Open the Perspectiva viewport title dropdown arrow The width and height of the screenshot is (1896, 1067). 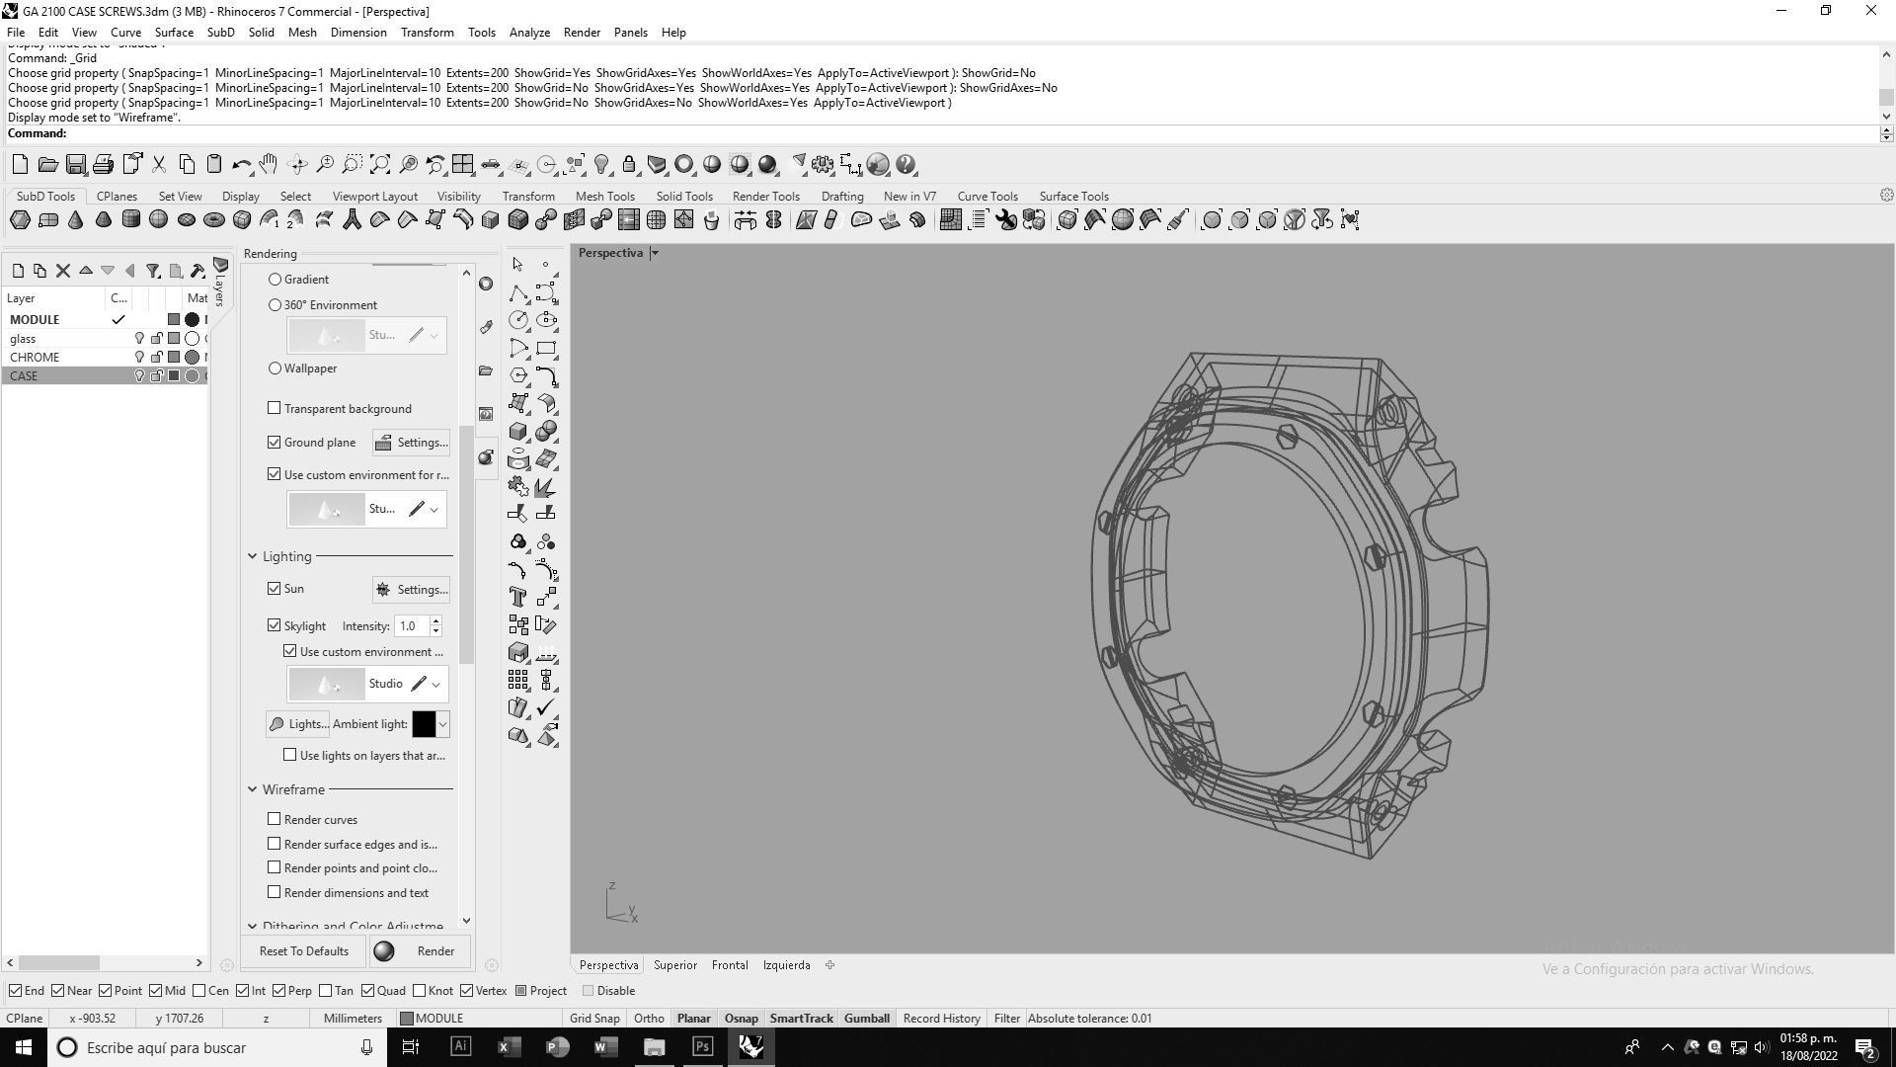tap(655, 253)
